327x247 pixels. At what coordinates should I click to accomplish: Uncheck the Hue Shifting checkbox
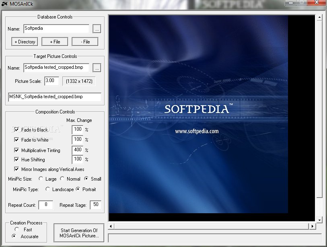16,159
